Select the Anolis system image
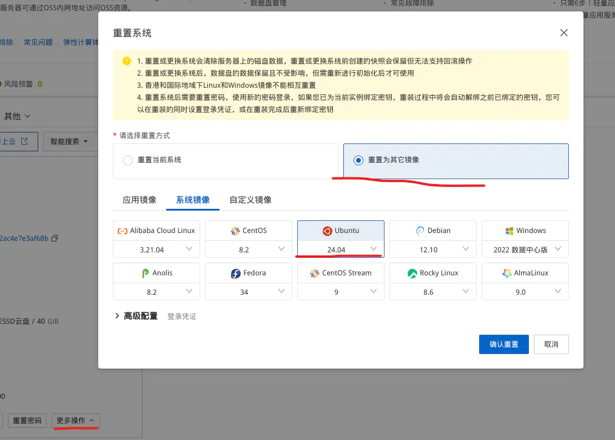615x440 pixels. 156,272
